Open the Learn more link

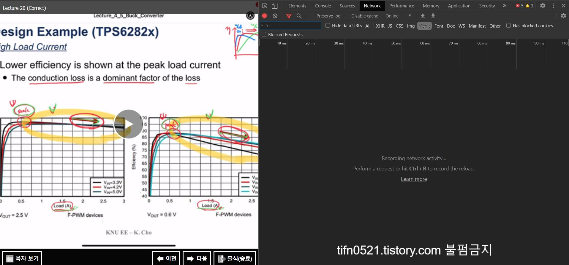click(414, 179)
